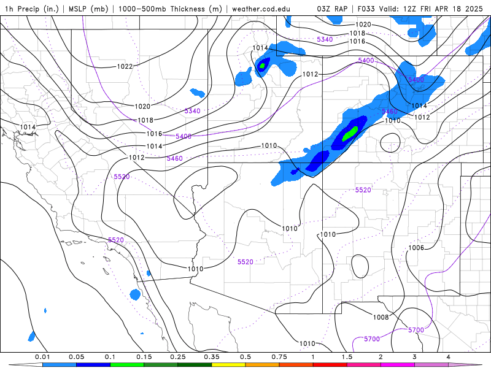Click the weather.cod.edu source text
This screenshot has width=491, height=368.
(261, 9)
